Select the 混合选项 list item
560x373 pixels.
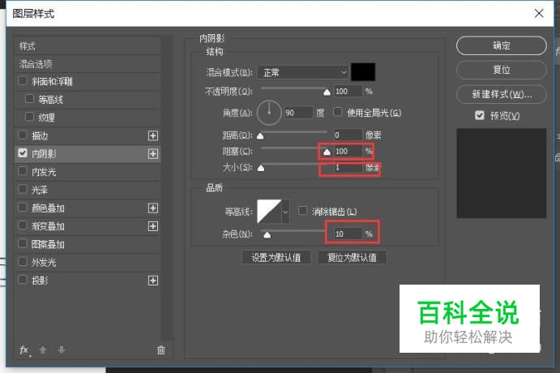pos(88,64)
